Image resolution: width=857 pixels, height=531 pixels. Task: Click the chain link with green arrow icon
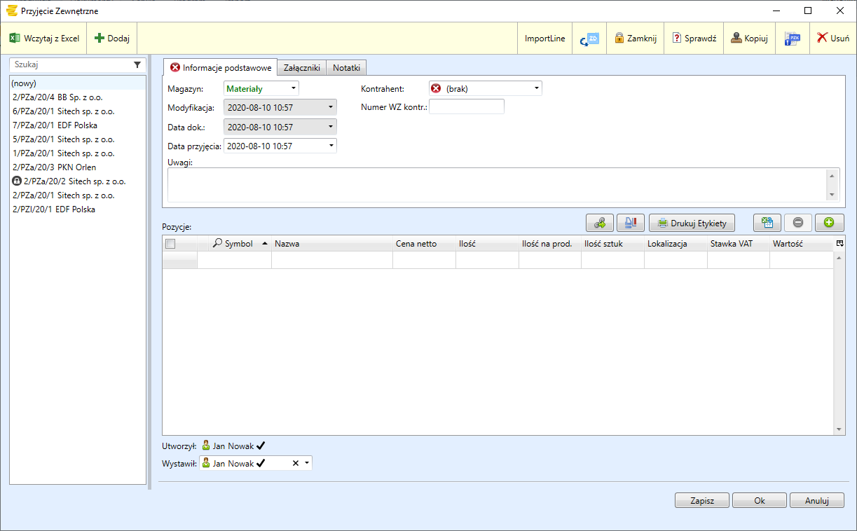[600, 223]
